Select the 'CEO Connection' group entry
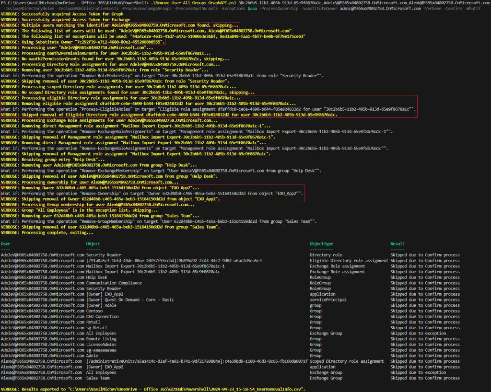The height and width of the screenshot is (392, 491). pyautogui.click(x=102, y=317)
